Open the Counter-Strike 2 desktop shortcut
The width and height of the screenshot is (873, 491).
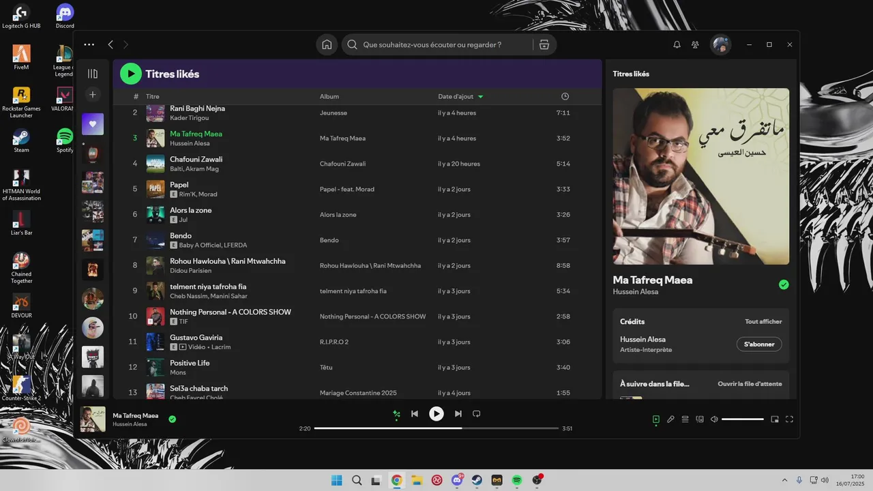21,389
